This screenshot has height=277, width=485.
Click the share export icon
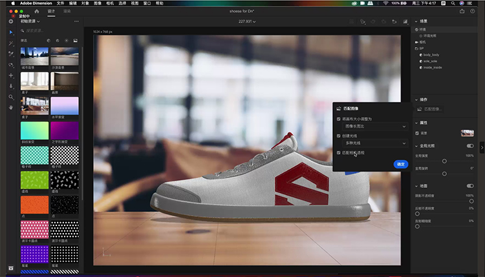(x=462, y=11)
